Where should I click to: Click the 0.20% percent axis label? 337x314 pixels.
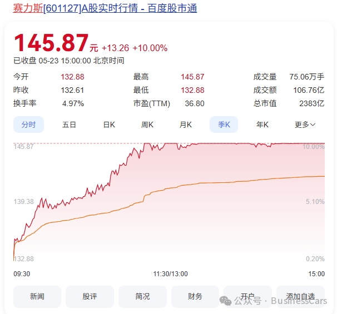click(x=315, y=259)
